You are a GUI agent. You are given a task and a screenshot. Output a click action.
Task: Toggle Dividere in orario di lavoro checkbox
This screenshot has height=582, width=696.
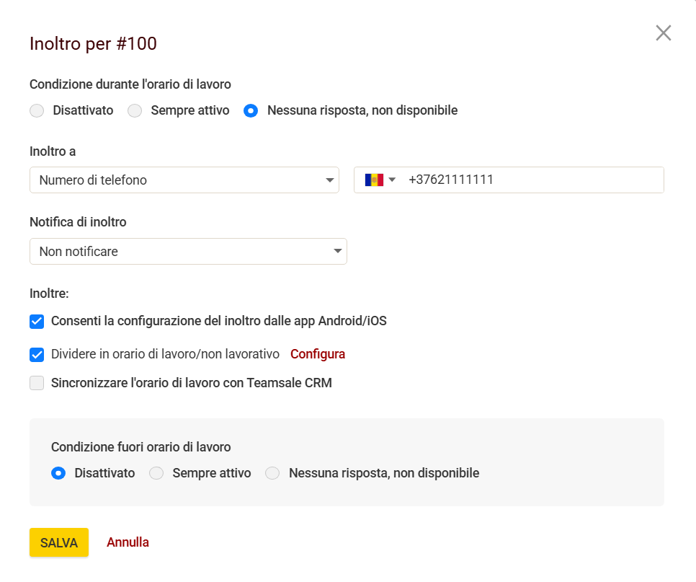pos(37,355)
